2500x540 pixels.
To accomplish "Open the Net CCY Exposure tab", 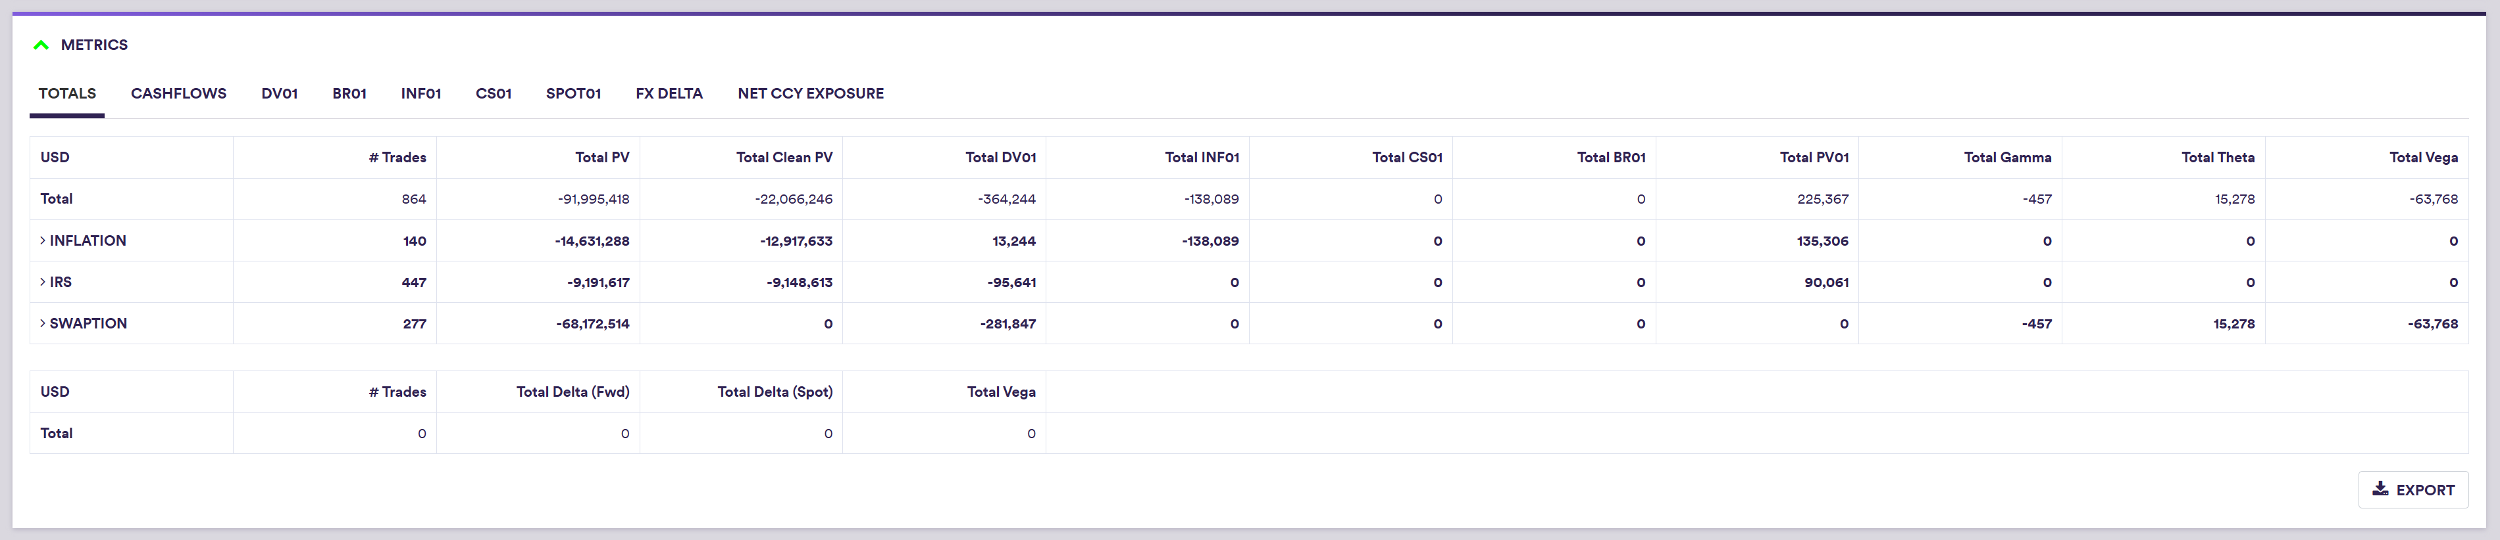I will 810,94.
